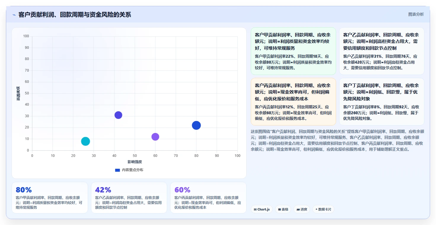
Task: Click the Chart.js tag chip
Action: 262,209
